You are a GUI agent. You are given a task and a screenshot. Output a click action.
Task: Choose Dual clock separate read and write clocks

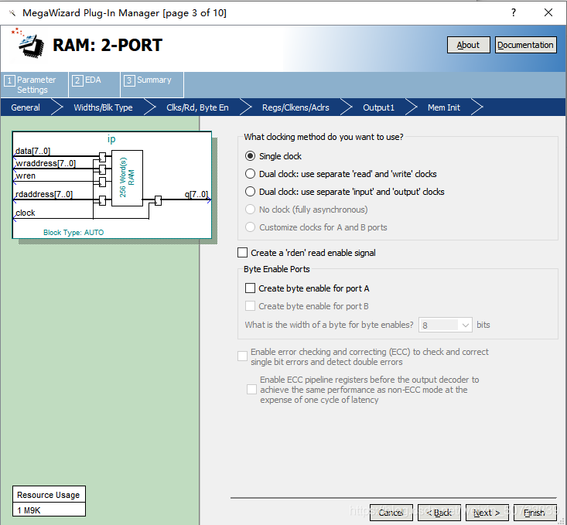250,174
